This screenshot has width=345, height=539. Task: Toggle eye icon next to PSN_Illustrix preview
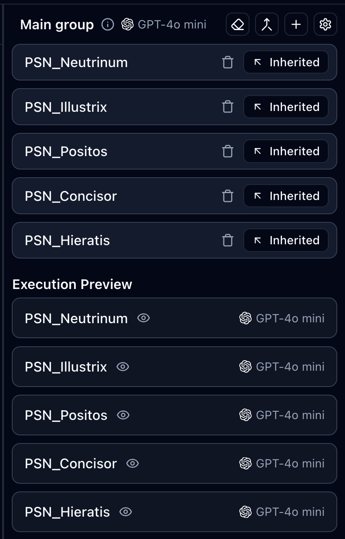pos(123,367)
